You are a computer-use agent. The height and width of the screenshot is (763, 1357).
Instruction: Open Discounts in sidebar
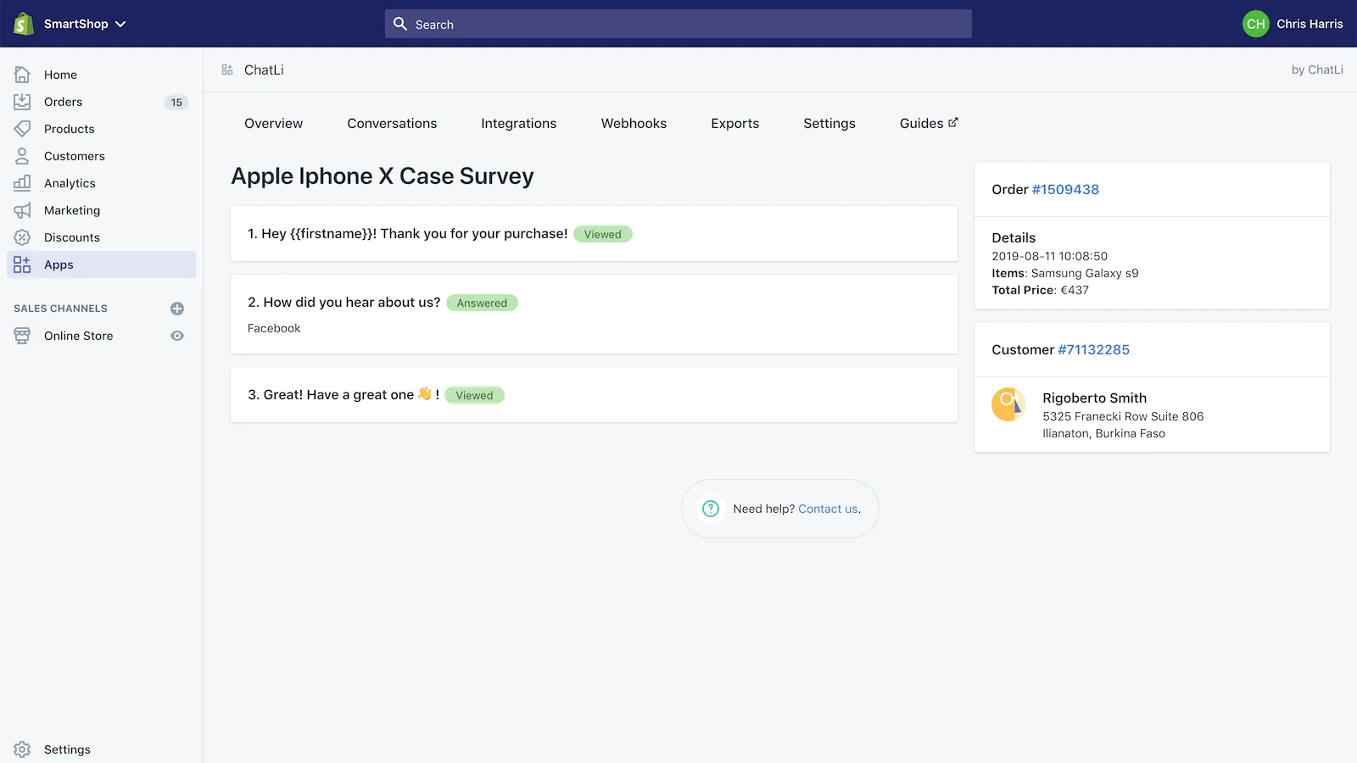click(72, 237)
